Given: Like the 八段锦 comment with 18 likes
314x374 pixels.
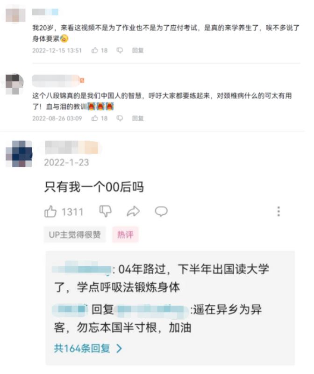Looking at the screenshot, I should pos(95,118).
